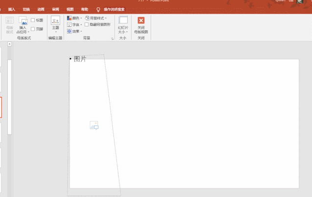312x197 pixels.
Task: Click the lightbulb Tell Me icon
Action: [98, 9]
